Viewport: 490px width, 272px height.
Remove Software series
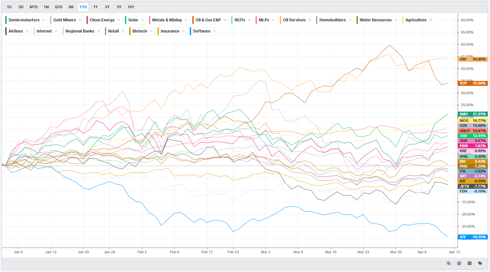point(214,31)
